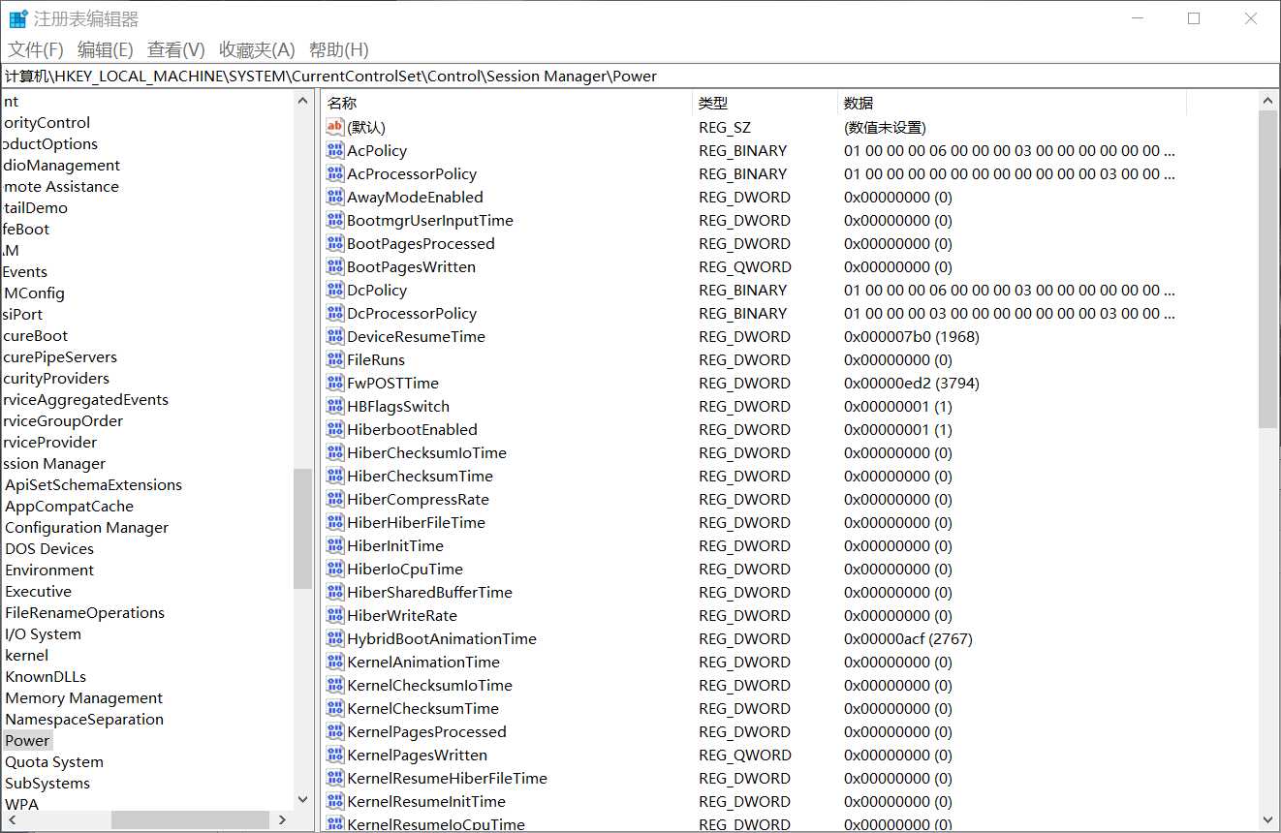Select the Memory Management tree key
The image size is (1281, 833).
84,697
